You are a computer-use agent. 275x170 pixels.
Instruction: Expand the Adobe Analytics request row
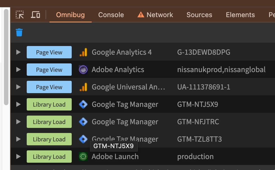[x=18, y=70]
